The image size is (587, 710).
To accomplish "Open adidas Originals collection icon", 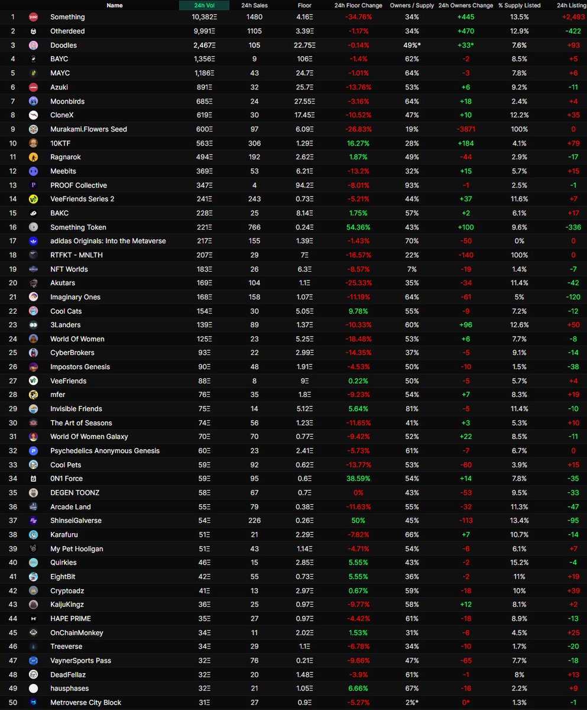I will 34,241.
